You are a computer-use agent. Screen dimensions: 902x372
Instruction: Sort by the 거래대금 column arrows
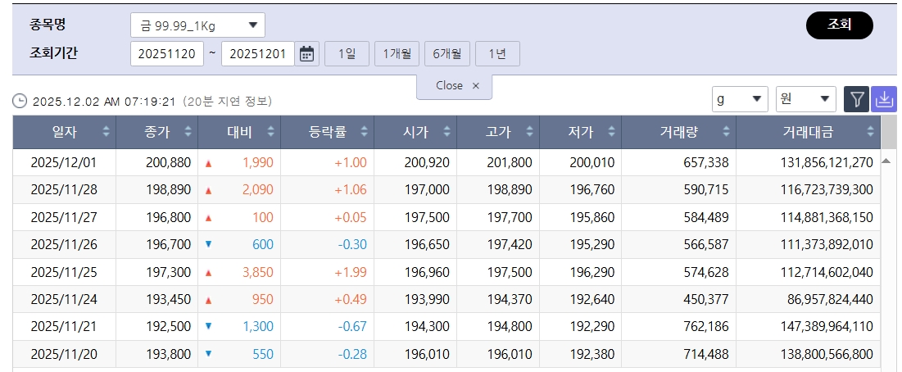870,132
